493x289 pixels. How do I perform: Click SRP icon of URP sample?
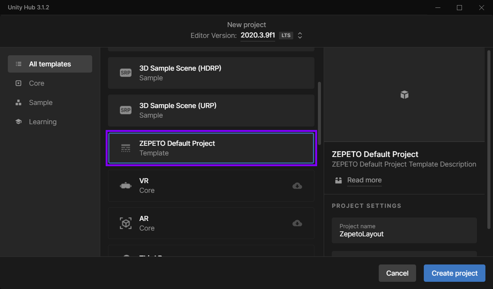coord(126,110)
